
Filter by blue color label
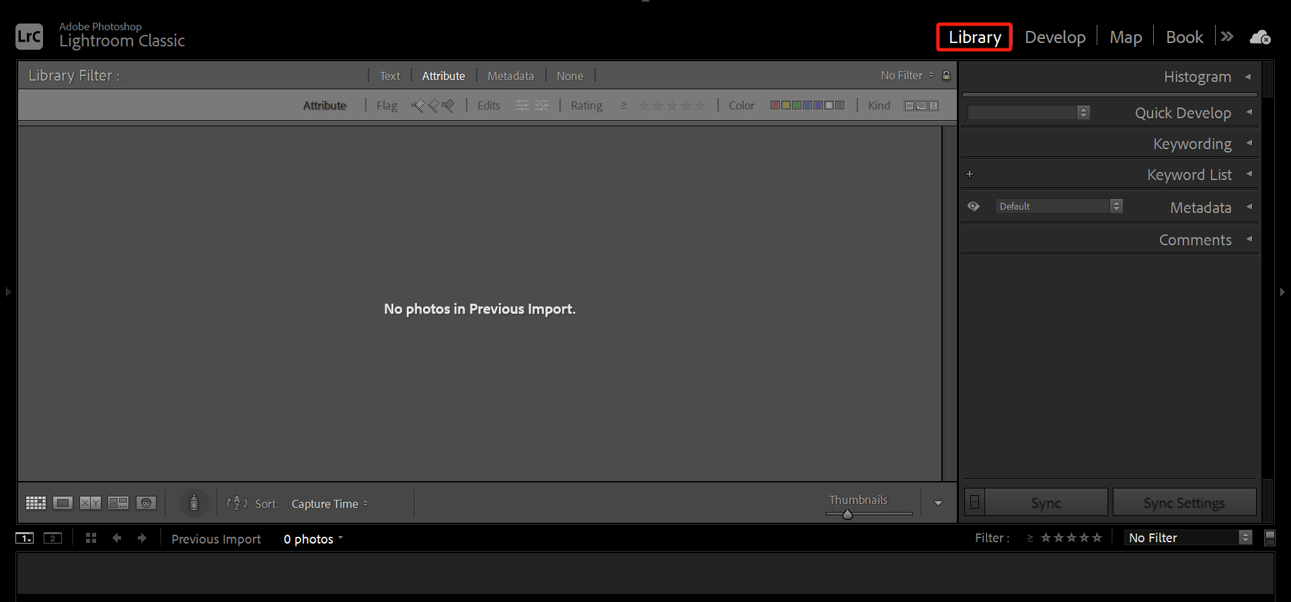[808, 105]
